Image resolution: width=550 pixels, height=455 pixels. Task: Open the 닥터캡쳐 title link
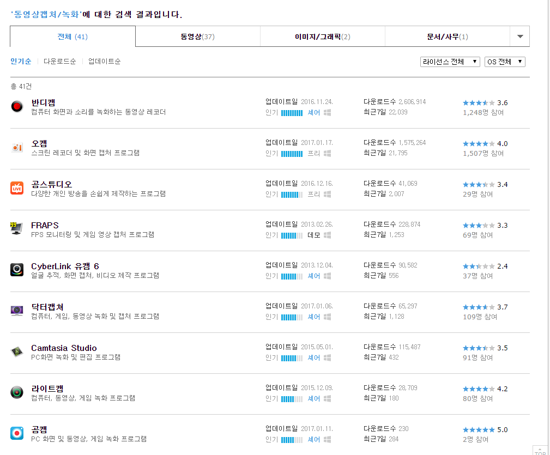pos(47,307)
